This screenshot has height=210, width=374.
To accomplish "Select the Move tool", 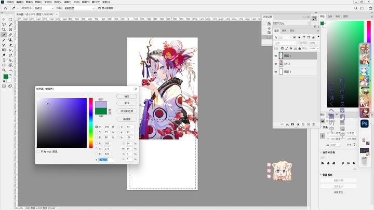I will pyautogui.click(x=4, y=20).
